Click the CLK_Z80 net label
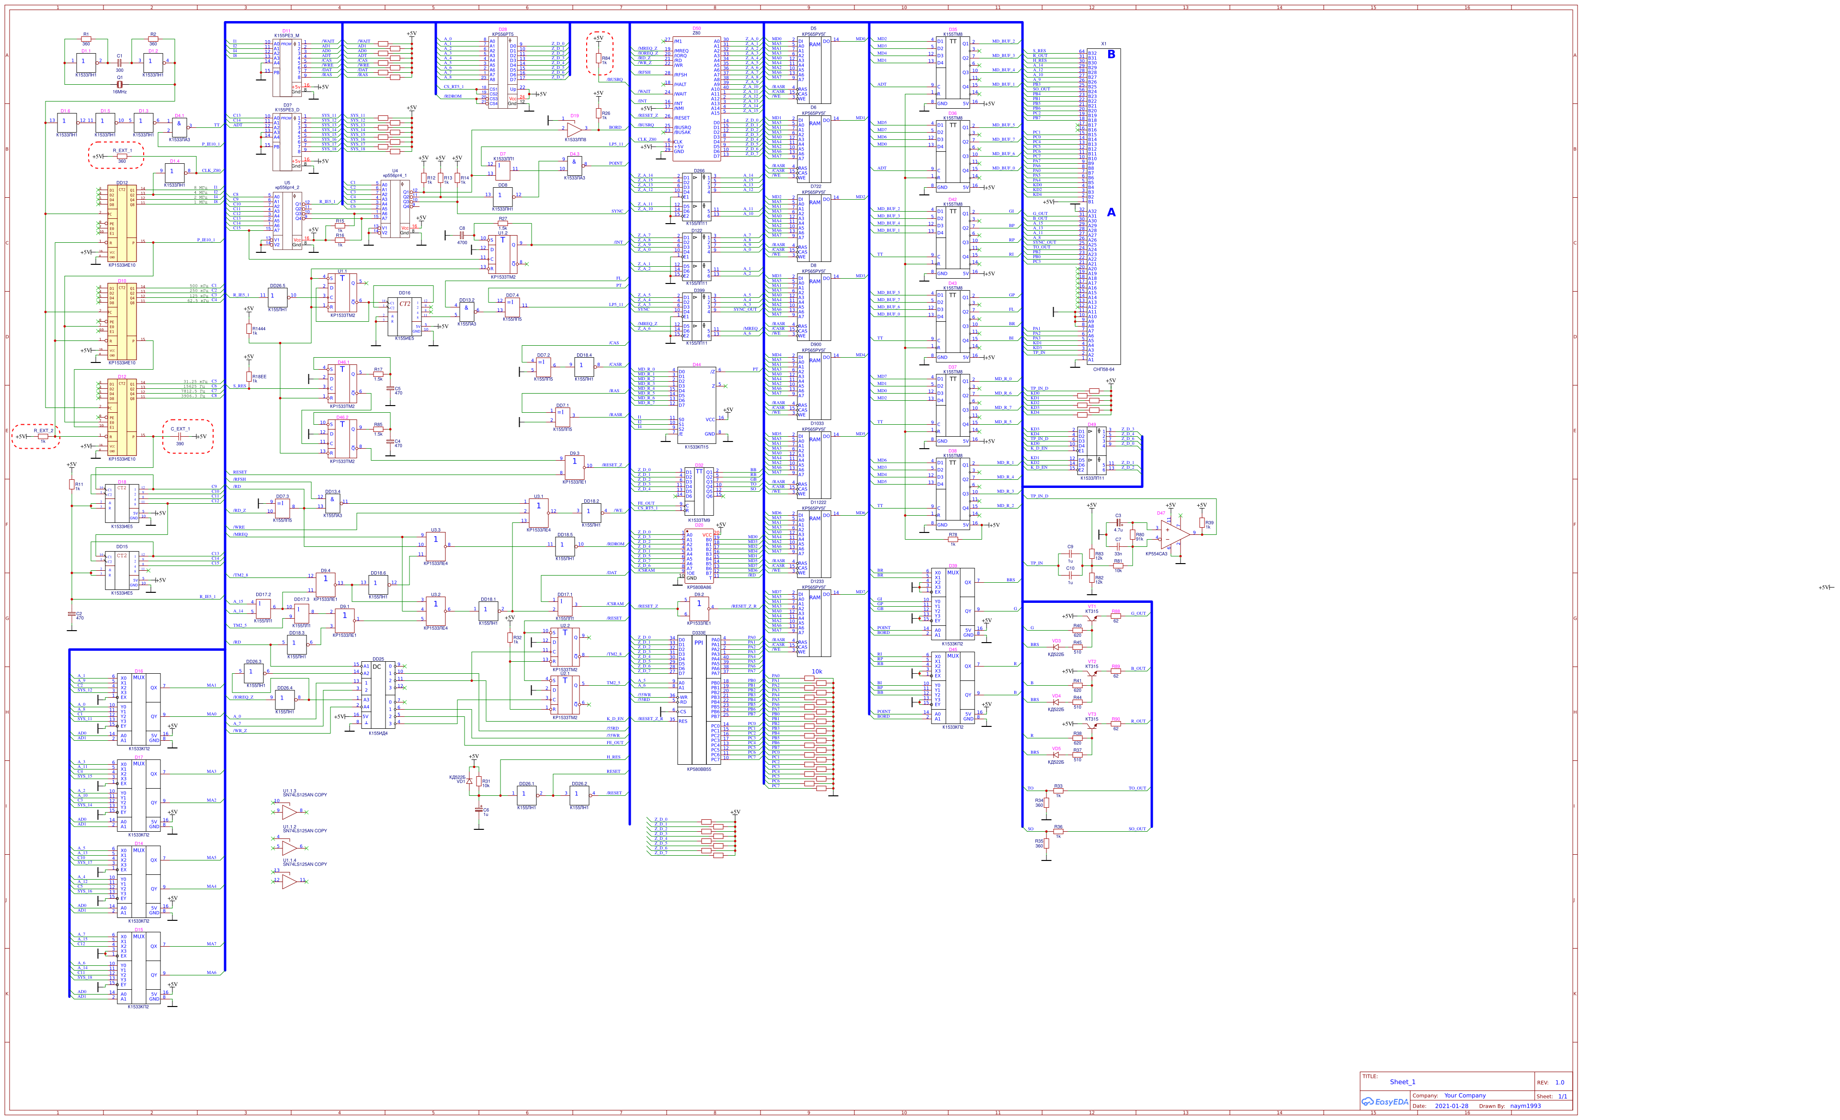The image size is (1840, 1120). (x=647, y=140)
